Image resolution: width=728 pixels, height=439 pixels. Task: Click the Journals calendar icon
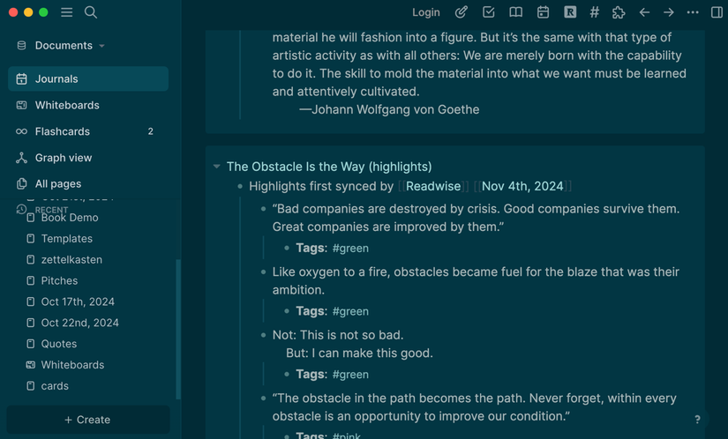point(21,78)
